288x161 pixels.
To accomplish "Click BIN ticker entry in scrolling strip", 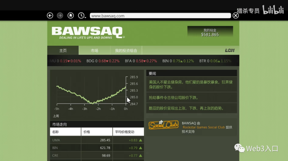I will (178, 61).
